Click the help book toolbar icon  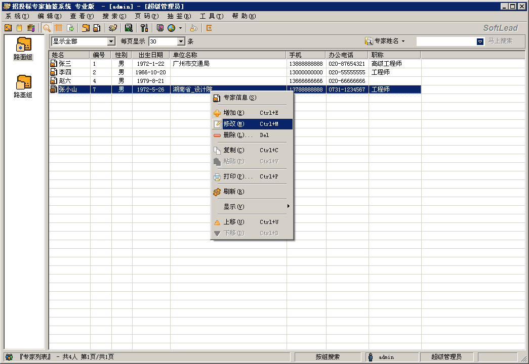[x=160, y=28]
